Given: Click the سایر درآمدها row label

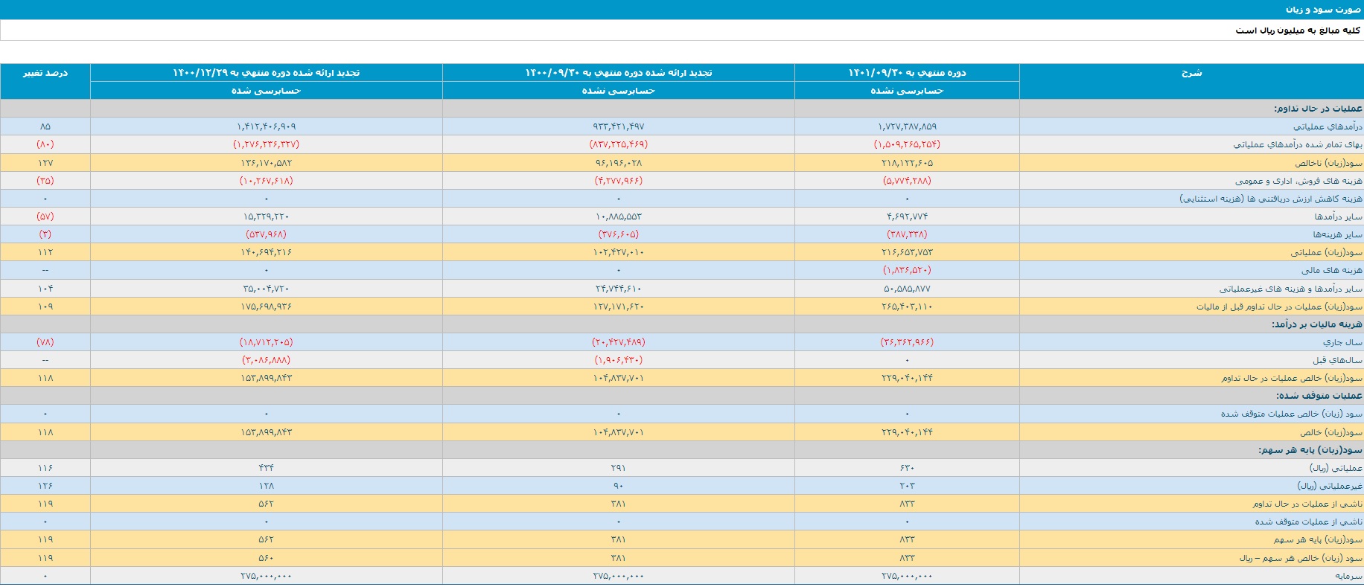Looking at the screenshot, I should click(x=1338, y=216).
